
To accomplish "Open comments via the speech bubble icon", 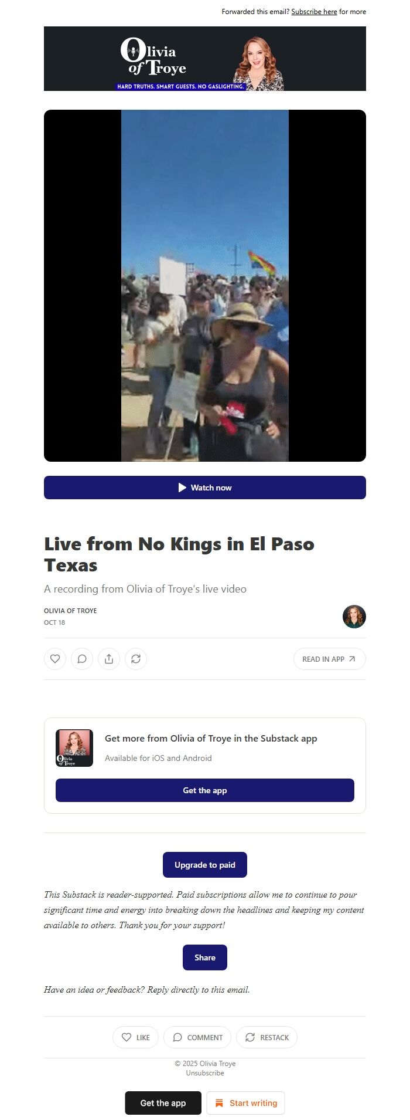I will (82, 659).
